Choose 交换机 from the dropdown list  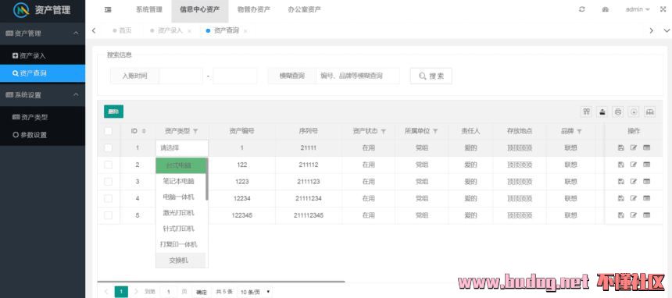tap(181, 261)
